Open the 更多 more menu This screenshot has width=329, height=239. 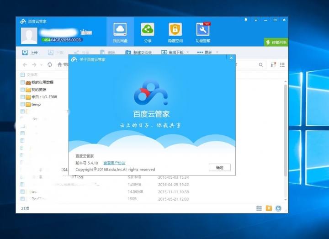click(205, 52)
